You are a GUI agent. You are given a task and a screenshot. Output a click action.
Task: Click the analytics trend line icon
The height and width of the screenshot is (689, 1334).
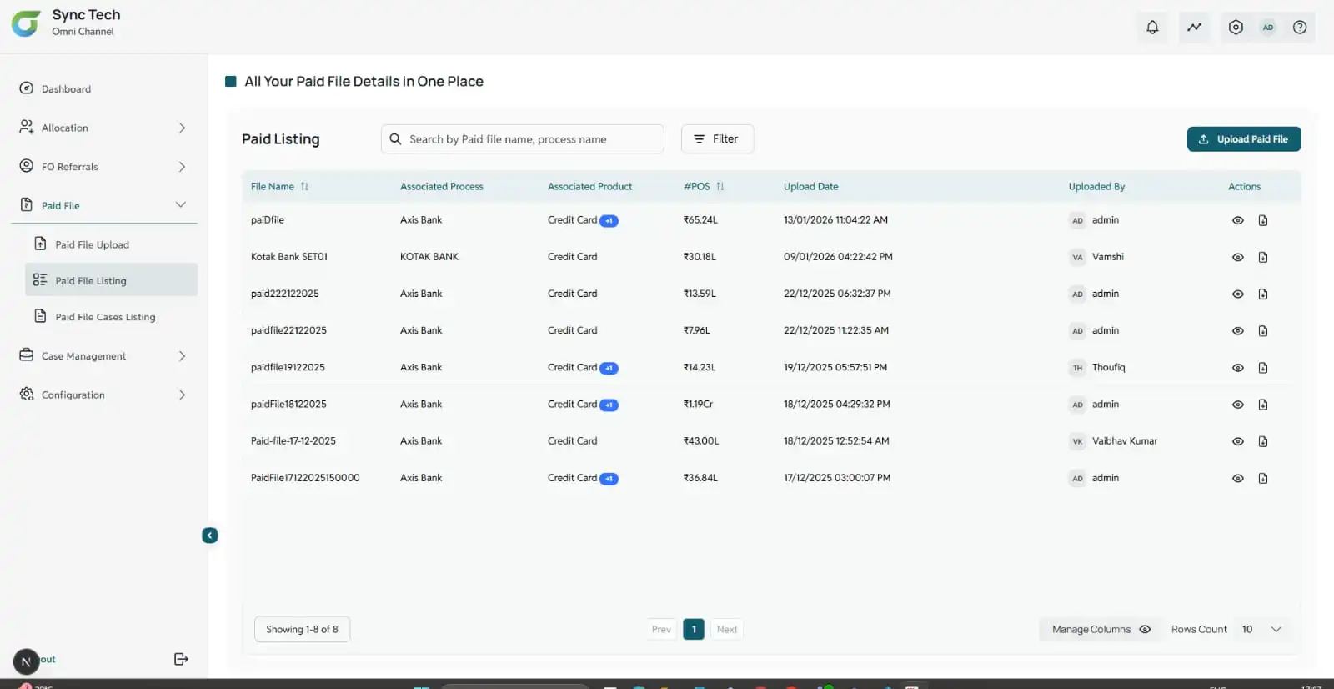pos(1194,28)
